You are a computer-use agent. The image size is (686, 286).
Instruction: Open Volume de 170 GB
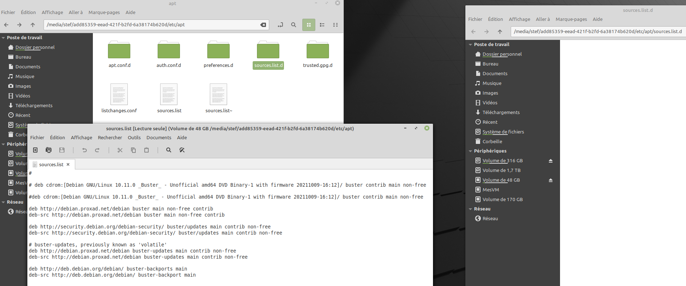[x=502, y=200]
